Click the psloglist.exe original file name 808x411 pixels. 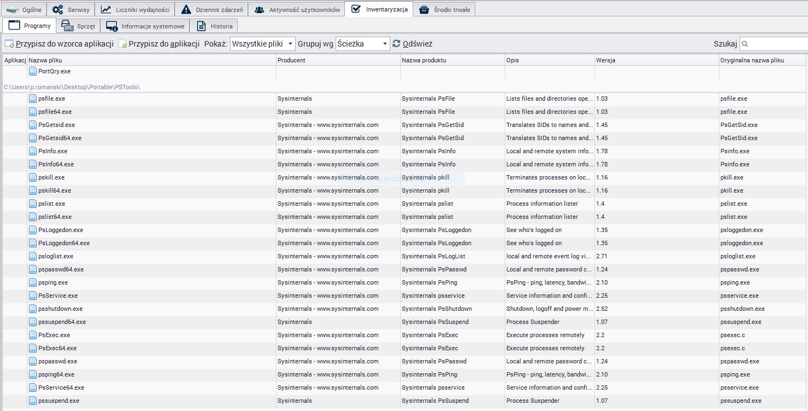coord(738,257)
